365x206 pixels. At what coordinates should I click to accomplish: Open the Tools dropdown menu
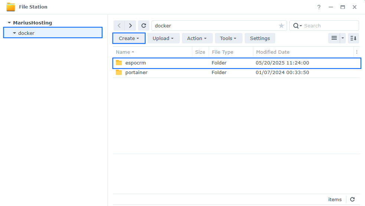click(x=228, y=38)
